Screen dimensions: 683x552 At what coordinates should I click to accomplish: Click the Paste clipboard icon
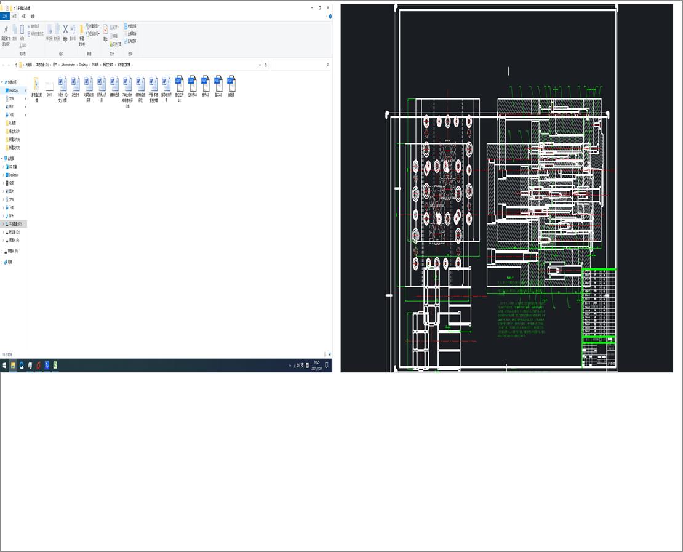click(x=22, y=30)
